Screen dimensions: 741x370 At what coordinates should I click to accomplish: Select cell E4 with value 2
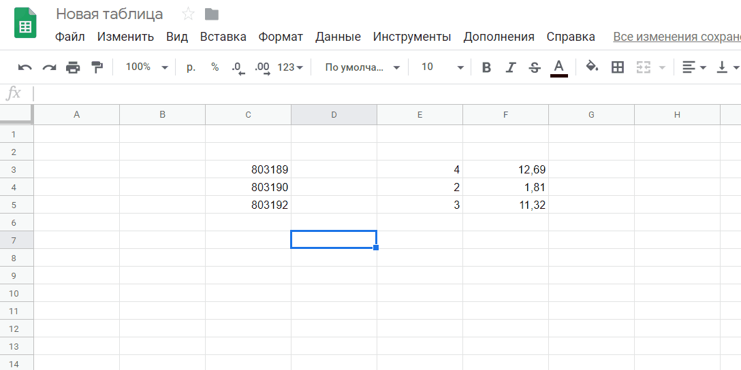[420, 187]
